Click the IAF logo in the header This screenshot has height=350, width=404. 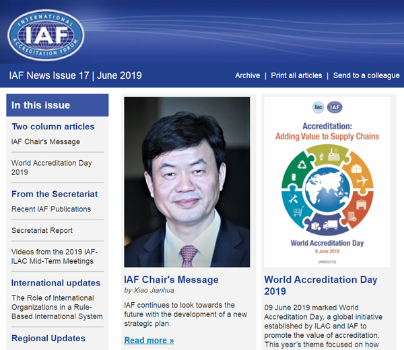click(x=46, y=35)
